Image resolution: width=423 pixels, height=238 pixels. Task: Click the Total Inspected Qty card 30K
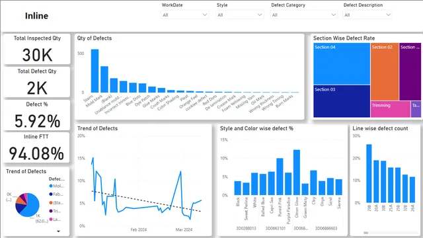(x=37, y=55)
